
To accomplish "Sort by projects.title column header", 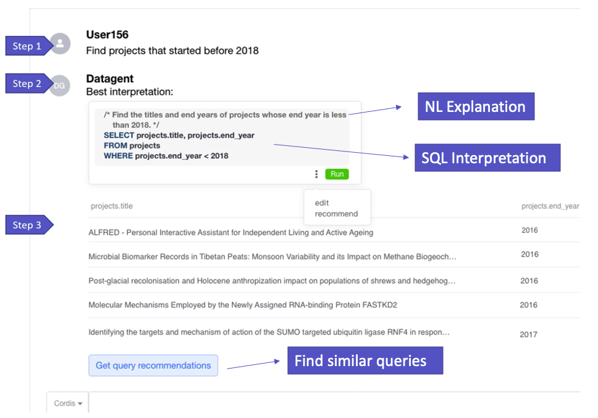I will [112, 206].
